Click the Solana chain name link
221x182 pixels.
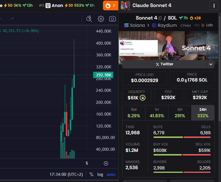(x=137, y=25)
